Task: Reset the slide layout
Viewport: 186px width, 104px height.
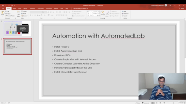Action: tap(24, 14)
